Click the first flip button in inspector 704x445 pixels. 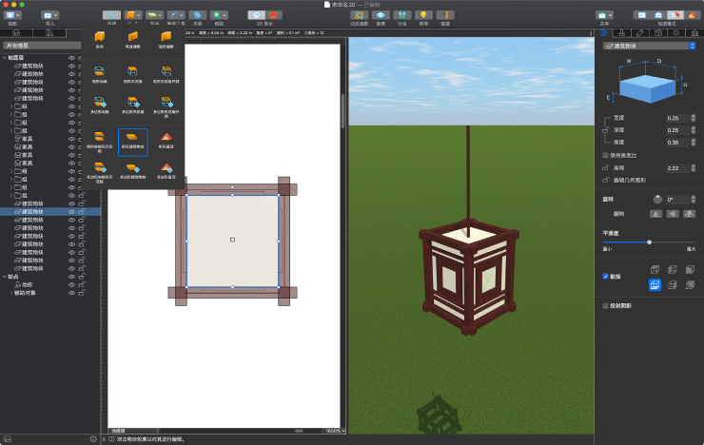point(656,214)
